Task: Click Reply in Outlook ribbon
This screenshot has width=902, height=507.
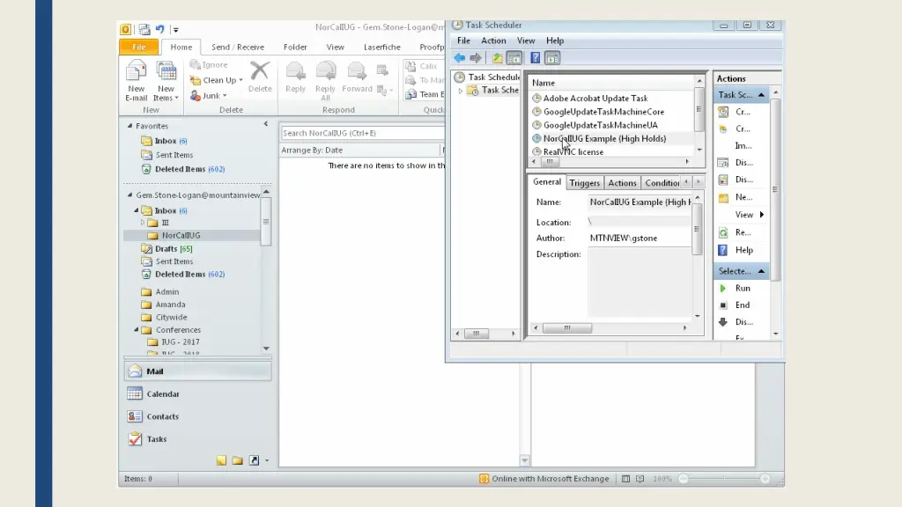Action: (x=295, y=77)
